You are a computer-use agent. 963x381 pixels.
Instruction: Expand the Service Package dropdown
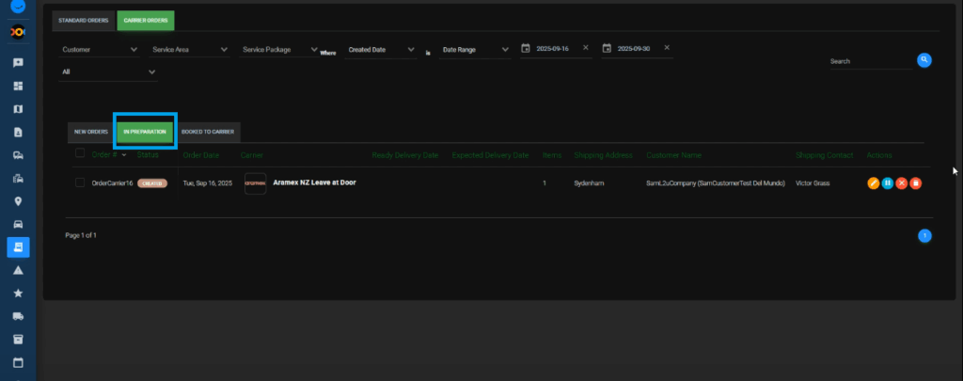pos(279,49)
